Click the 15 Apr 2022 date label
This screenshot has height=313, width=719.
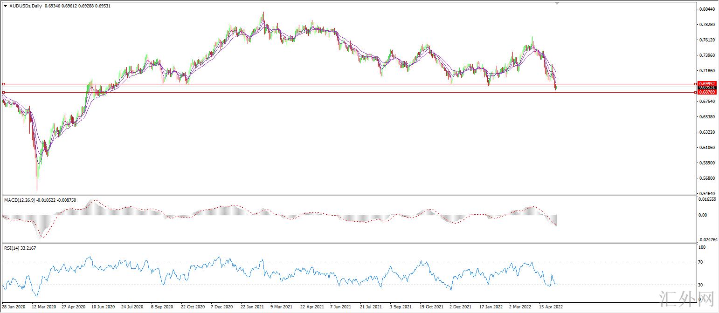(x=551, y=307)
